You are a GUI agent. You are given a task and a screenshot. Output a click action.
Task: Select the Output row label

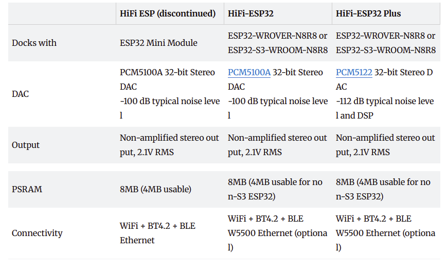[26, 145]
